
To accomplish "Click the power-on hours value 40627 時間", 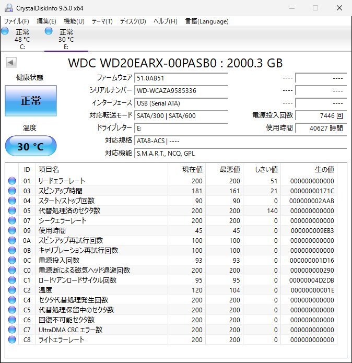I will [321, 128].
